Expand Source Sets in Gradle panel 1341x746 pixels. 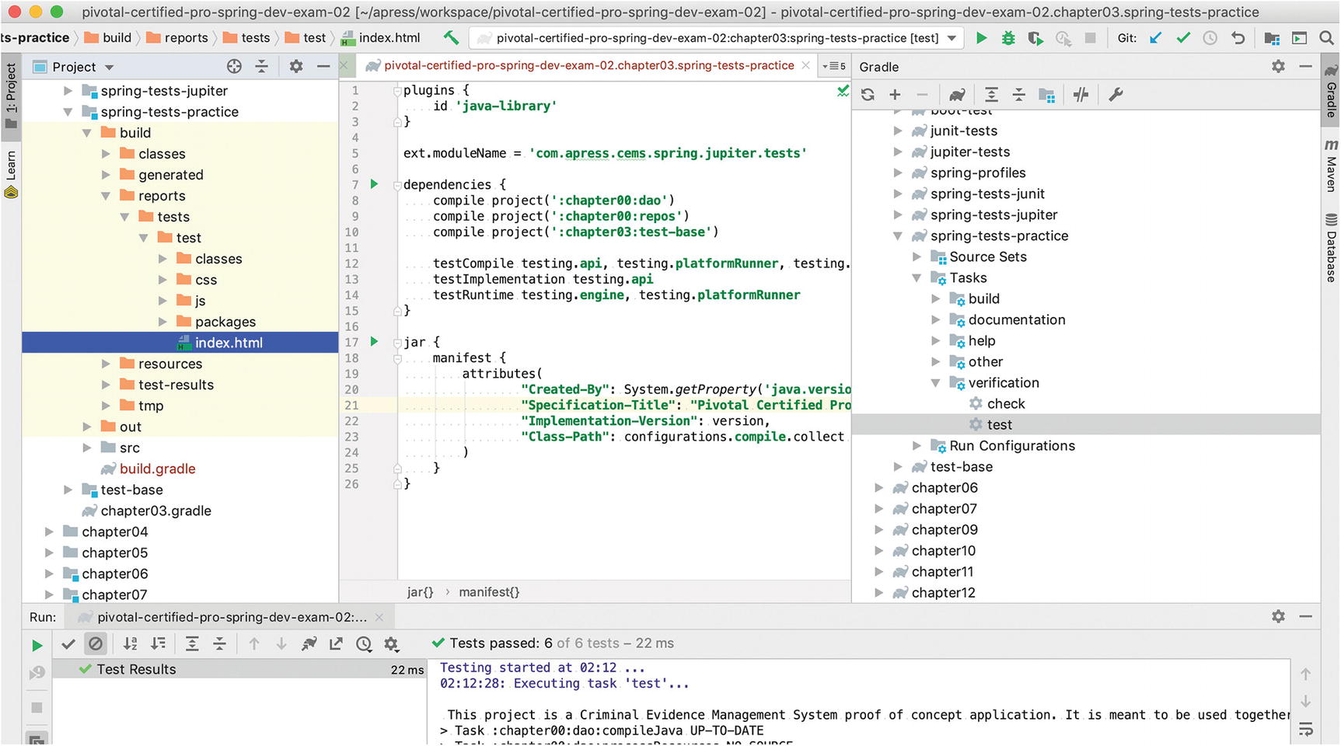(917, 256)
